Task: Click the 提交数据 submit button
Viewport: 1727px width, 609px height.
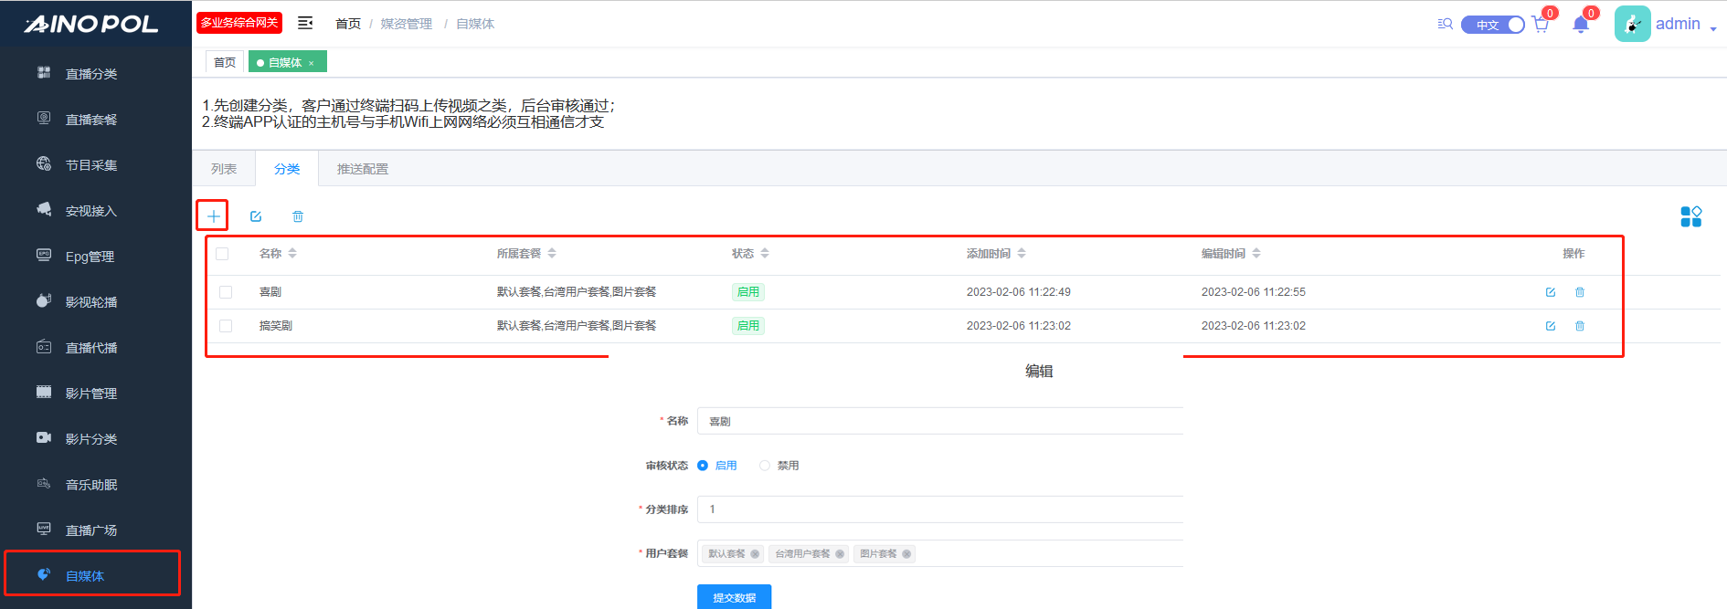Action: [734, 597]
